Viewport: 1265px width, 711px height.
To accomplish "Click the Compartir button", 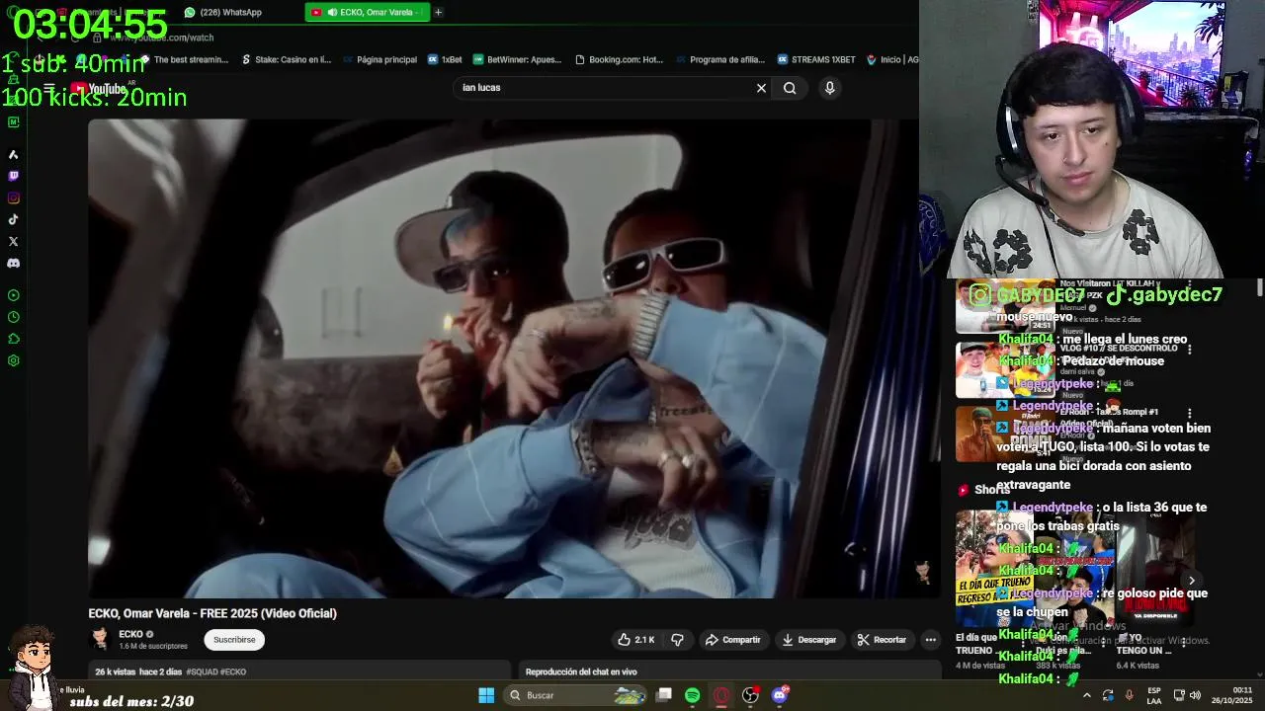I will pos(732,640).
